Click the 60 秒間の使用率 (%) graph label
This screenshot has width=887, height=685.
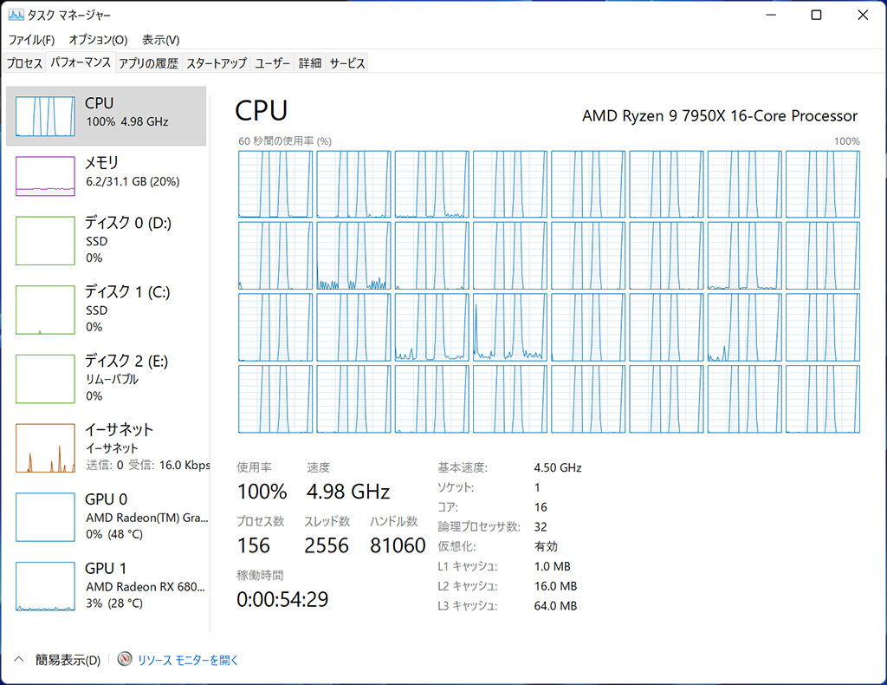pyautogui.click(x=284, y=141)
